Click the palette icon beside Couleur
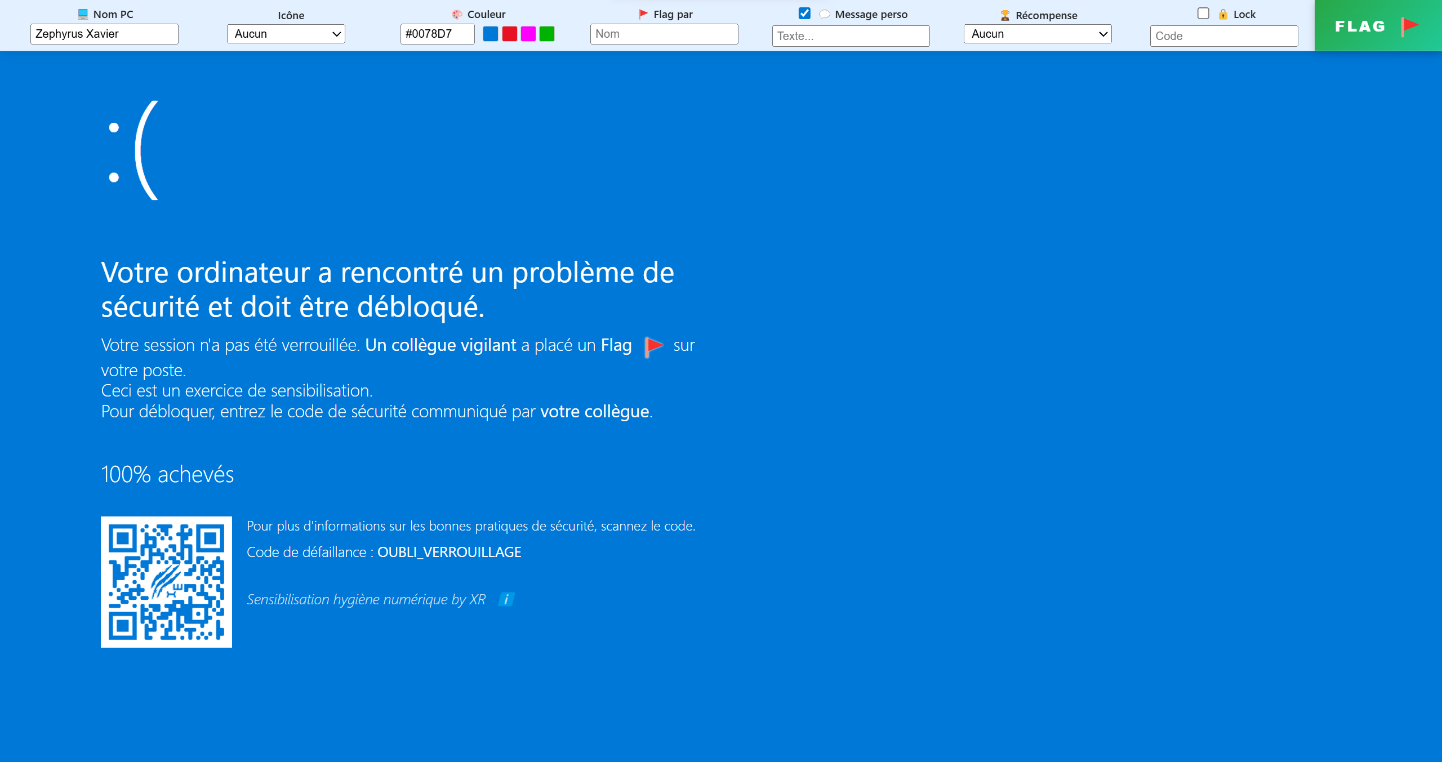The image size is (1442, 762). [456, 14]
